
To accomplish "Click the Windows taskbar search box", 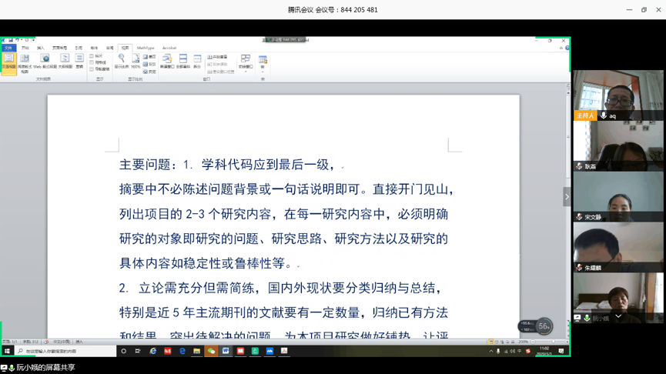I will [x=65, y=351].
